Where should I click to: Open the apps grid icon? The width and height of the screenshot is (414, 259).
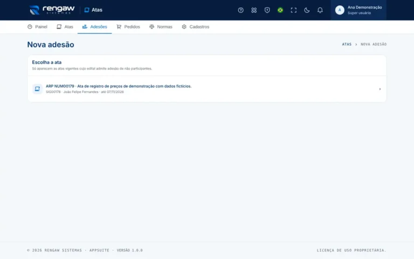[x=254, y=10]
